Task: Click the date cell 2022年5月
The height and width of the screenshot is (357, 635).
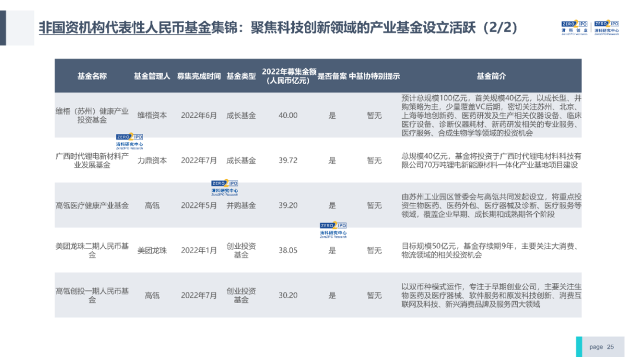Action: click(199, 206)
